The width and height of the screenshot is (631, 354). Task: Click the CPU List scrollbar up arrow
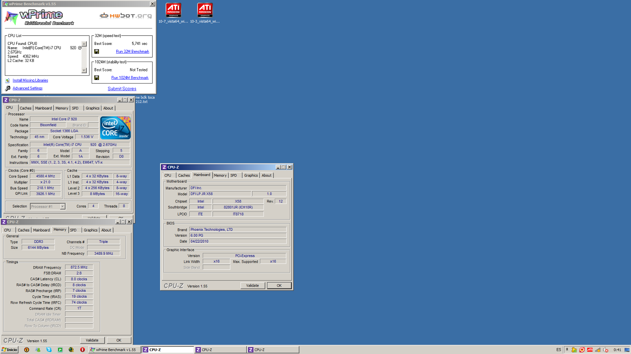84,44
